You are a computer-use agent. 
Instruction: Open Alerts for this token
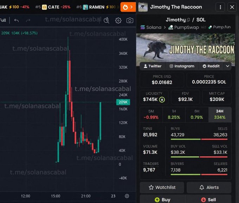click(209, 187)
